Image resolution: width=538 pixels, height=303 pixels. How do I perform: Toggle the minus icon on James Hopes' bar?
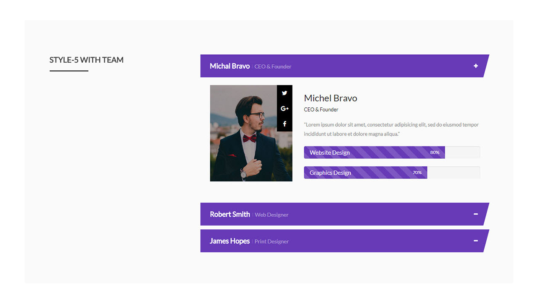point(476,241)
